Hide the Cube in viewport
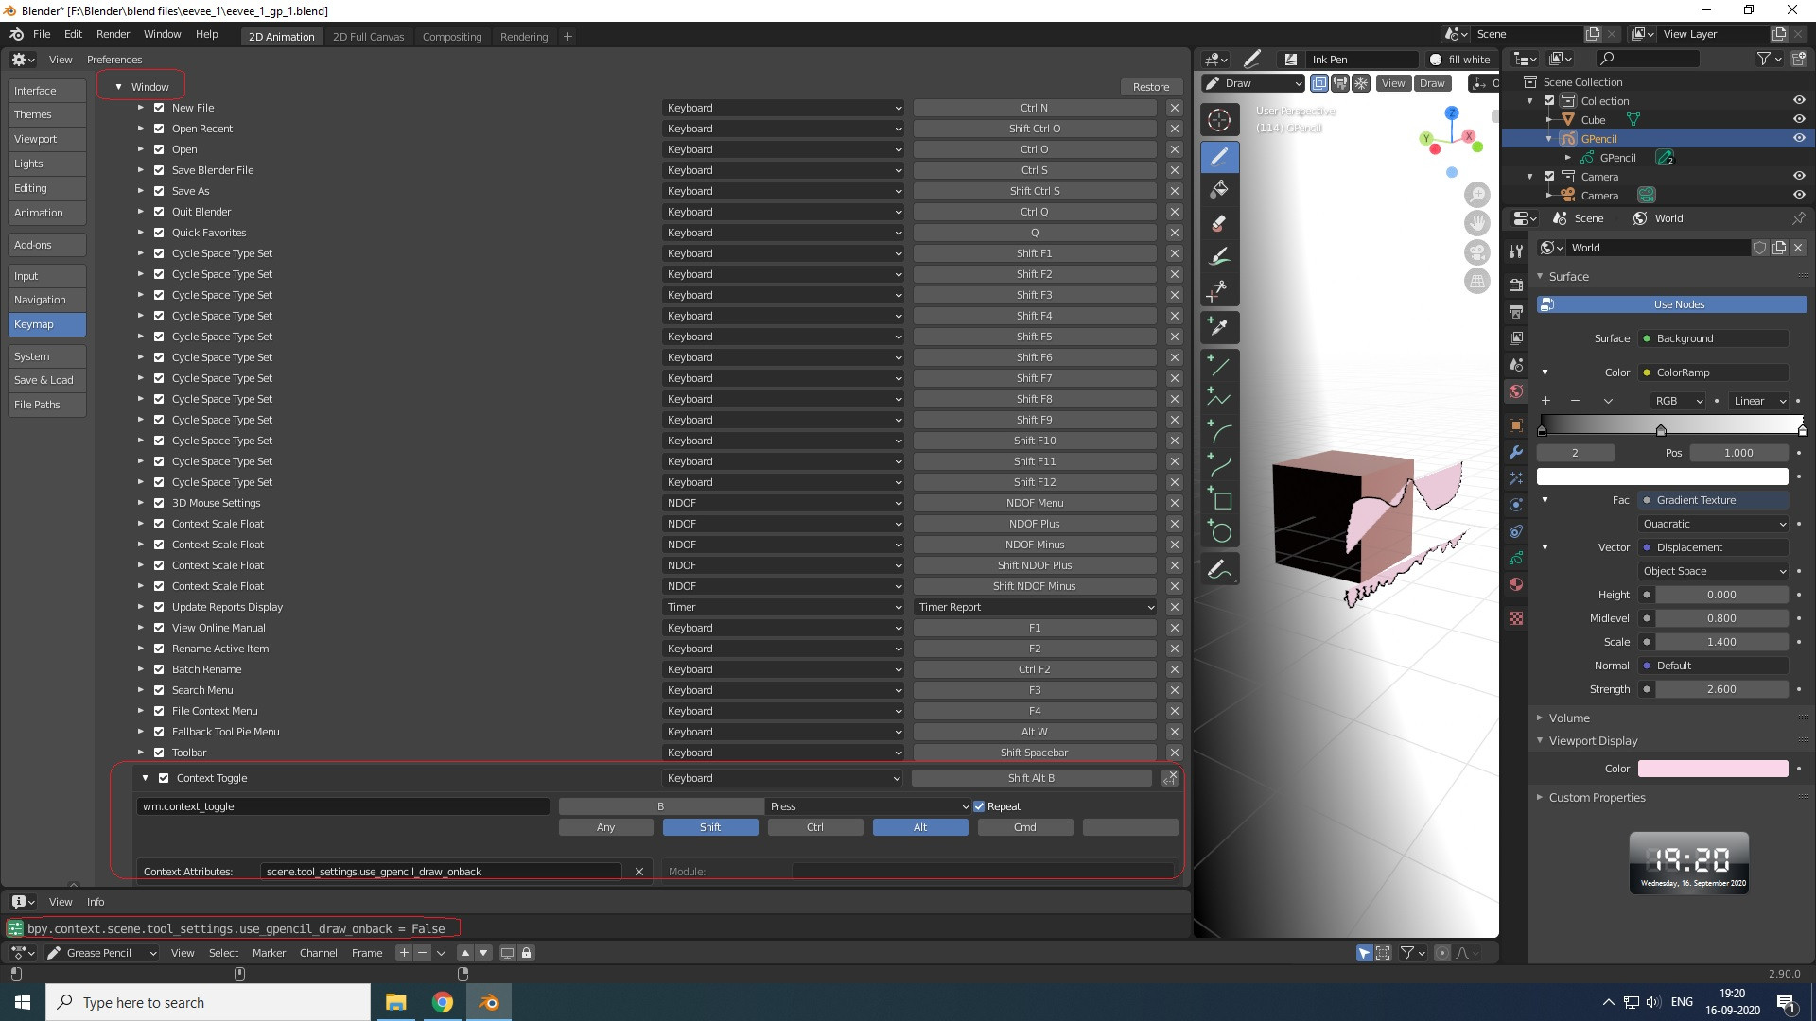The height and width of the screenshot is (1021, 1816). 1799,119
